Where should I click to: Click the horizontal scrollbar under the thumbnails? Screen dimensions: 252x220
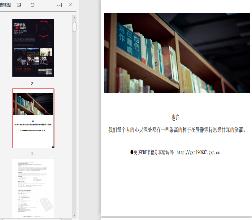[32, 219]
